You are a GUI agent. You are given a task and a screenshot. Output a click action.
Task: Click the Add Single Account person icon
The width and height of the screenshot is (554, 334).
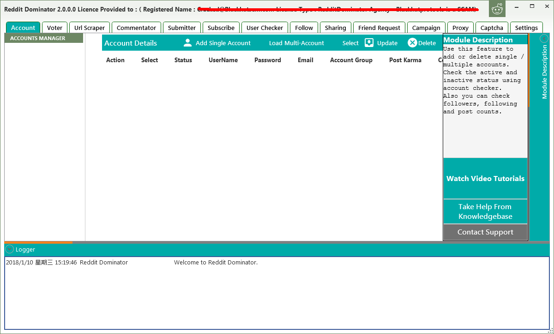pos(187,43)
